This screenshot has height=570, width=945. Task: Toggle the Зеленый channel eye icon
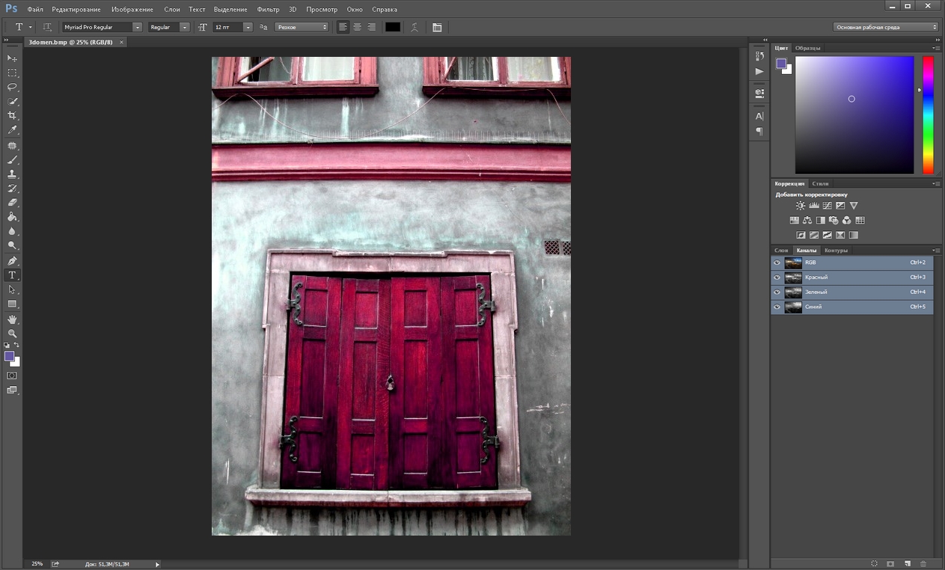(777, 292)
